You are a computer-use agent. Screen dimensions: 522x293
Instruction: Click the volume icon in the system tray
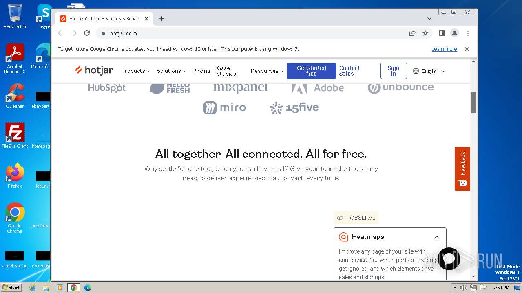point(464,288)
